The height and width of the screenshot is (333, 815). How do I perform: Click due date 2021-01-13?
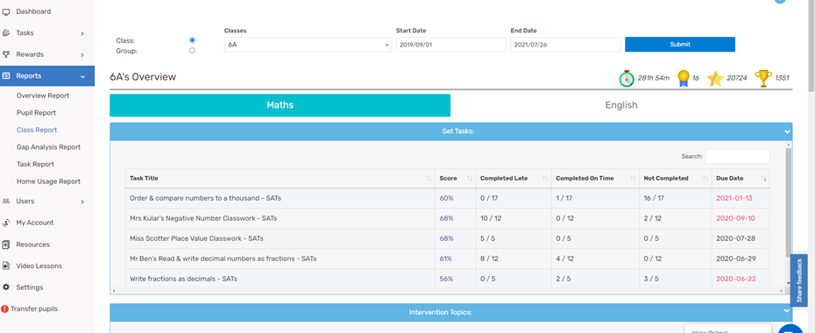coord(733,198)
